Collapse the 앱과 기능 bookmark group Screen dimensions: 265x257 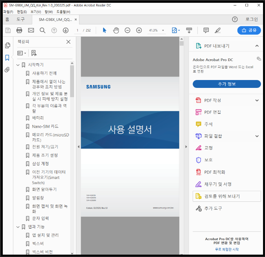(x=18, y=227)
